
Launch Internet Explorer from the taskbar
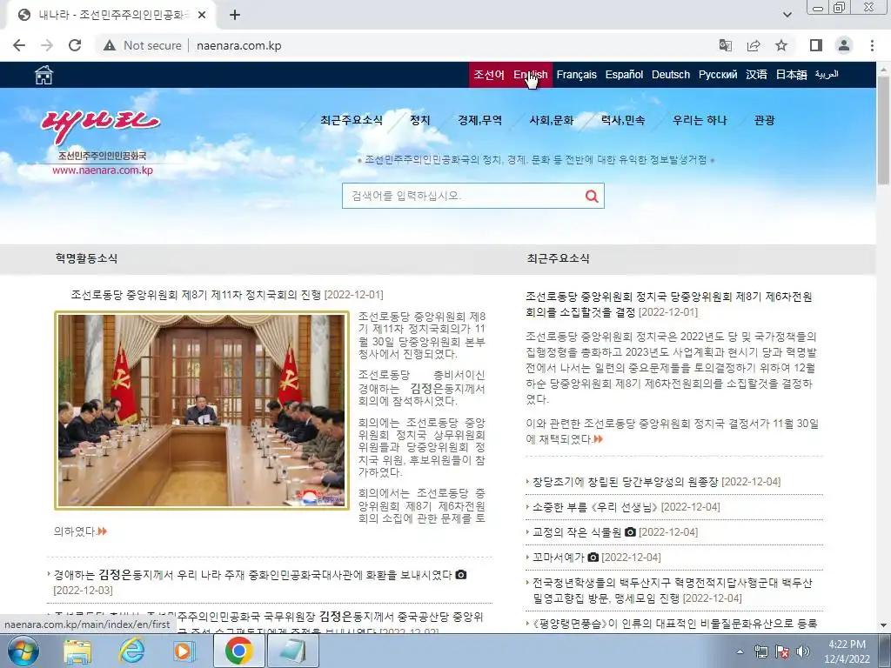[x=132, y=651]
